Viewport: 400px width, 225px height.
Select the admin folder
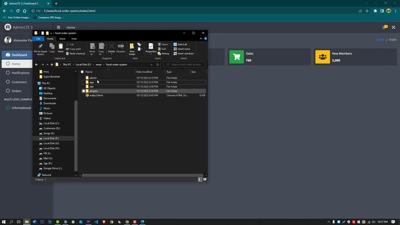tap(93, 77)
